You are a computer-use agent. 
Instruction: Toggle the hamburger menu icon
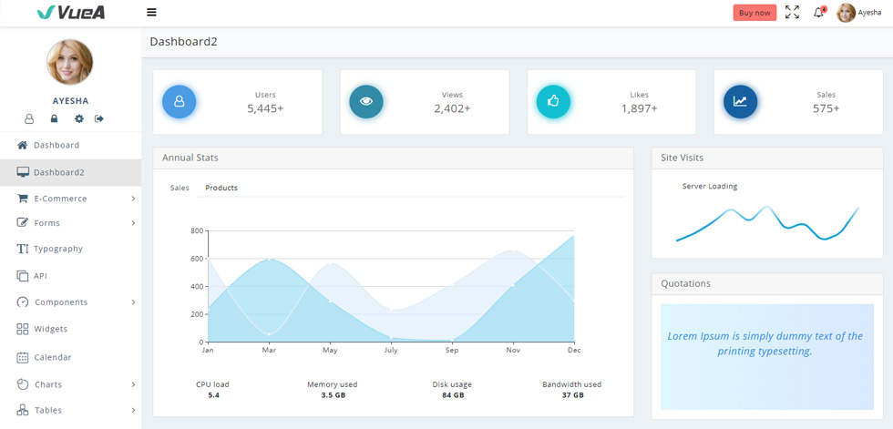(x=151, y=13)
